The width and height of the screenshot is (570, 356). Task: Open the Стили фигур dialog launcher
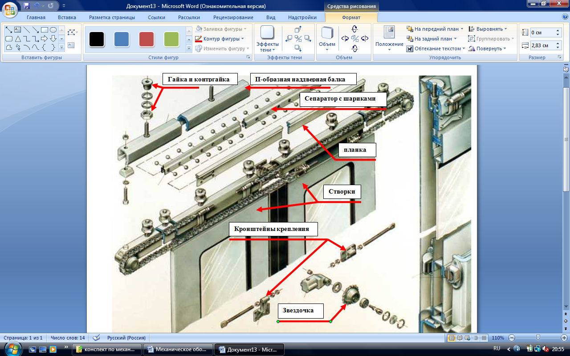248,57
